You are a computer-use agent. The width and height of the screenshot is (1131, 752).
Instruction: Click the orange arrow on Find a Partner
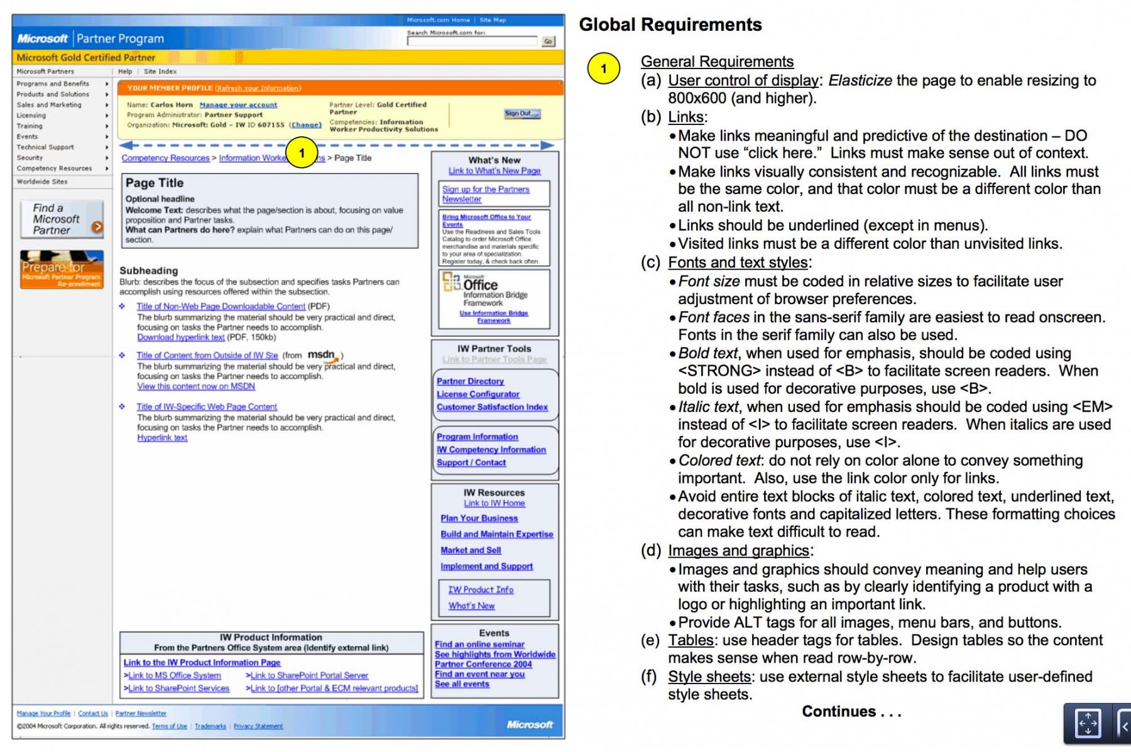pyautogui.click(x=97, y=227)
